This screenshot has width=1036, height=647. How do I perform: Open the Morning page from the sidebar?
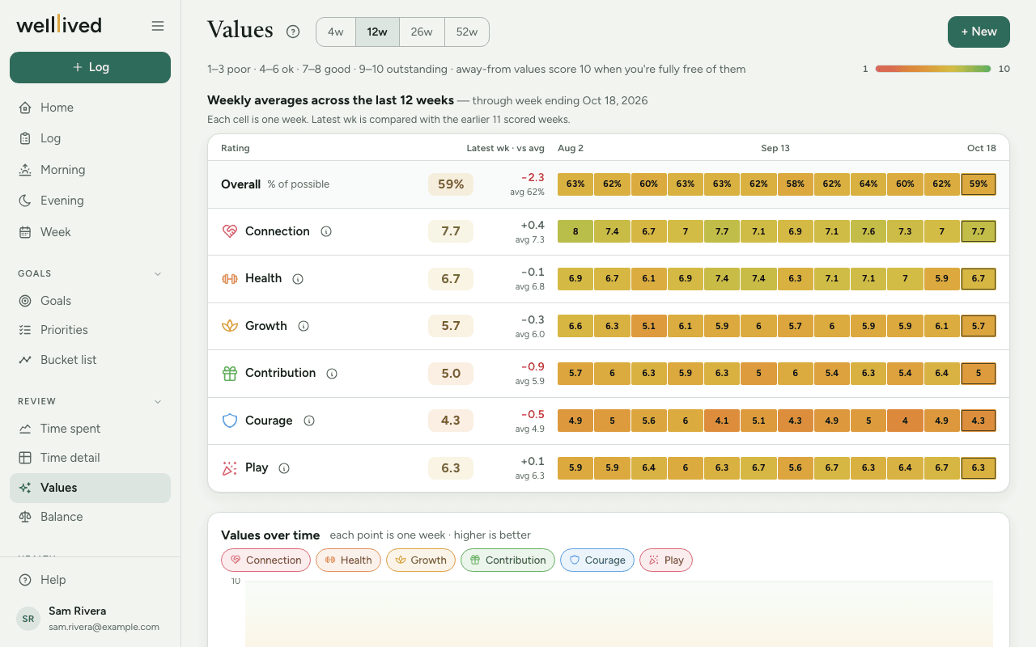pyautogui.click(x=90, y=170)
